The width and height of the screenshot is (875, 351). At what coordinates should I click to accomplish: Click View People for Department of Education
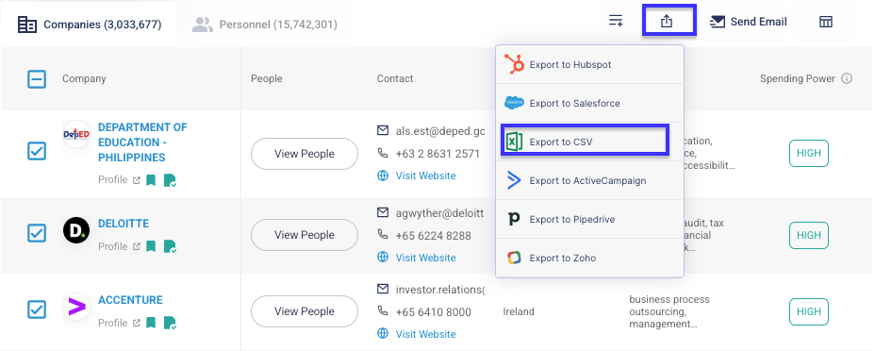[x=305, y=154]
